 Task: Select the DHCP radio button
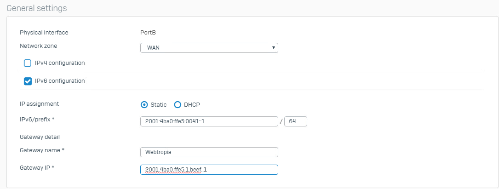point(178,104)
